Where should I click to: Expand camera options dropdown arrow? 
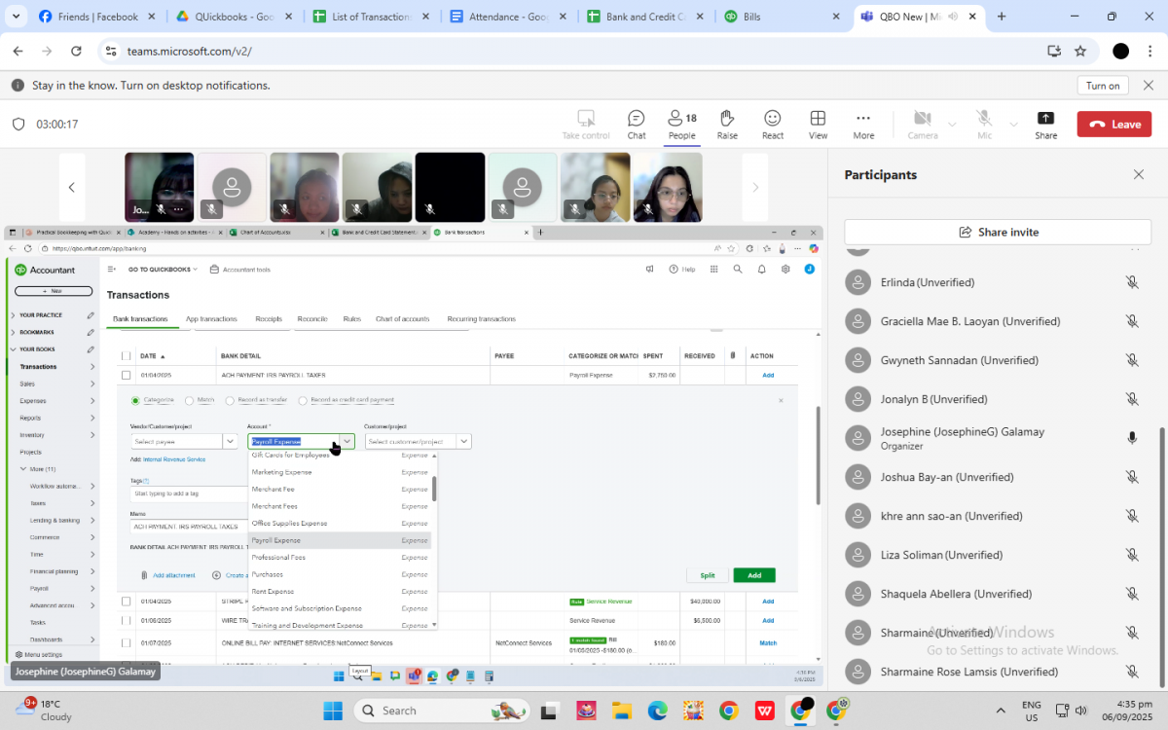point(952,125)
